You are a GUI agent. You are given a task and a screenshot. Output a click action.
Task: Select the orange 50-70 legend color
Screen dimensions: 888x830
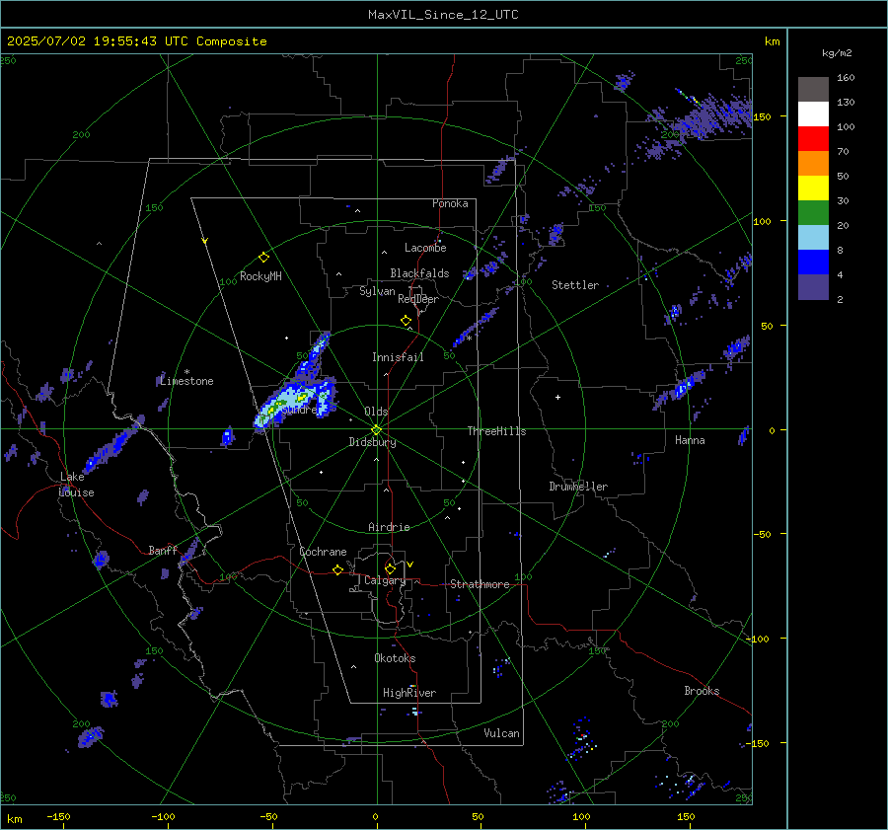[x=813, y=164]
